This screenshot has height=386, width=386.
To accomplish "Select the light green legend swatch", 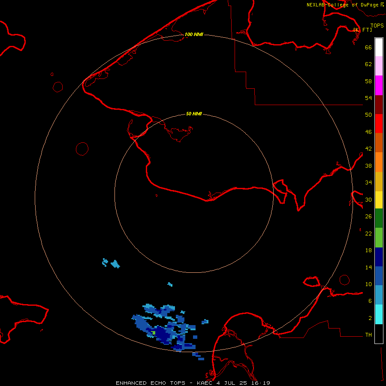I will coord(379,238).
